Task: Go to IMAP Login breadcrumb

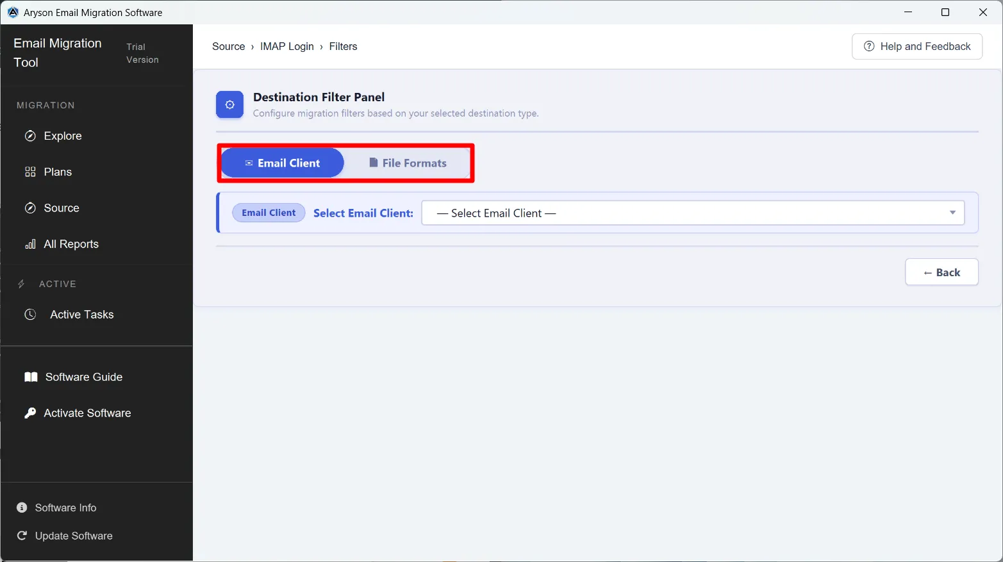Action: [x=287, y=46]
